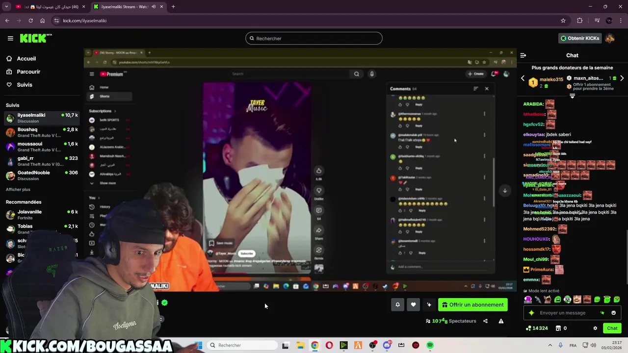Open the Kick hamburger menu

(x=10, y=38)
